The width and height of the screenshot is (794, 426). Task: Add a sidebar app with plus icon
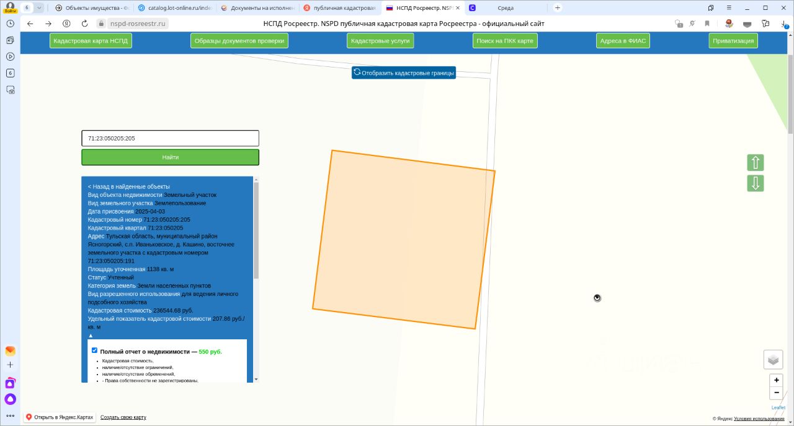coord(10,365)
